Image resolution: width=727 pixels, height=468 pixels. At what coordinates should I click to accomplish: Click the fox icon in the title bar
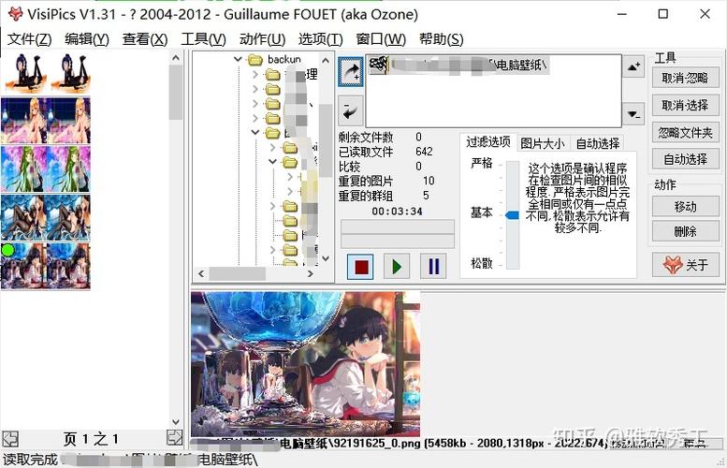[x=15, y=14]
